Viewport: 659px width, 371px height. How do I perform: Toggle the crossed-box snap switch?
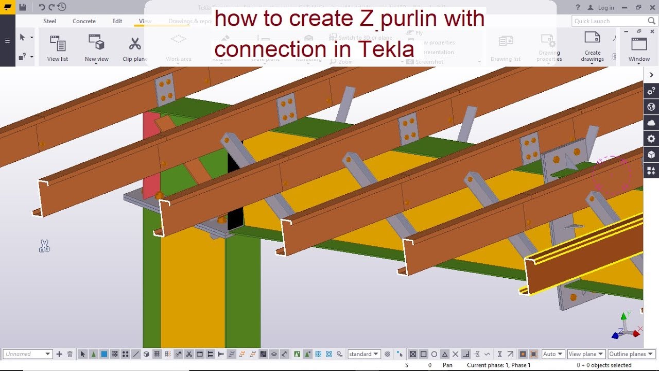(413, 354)
